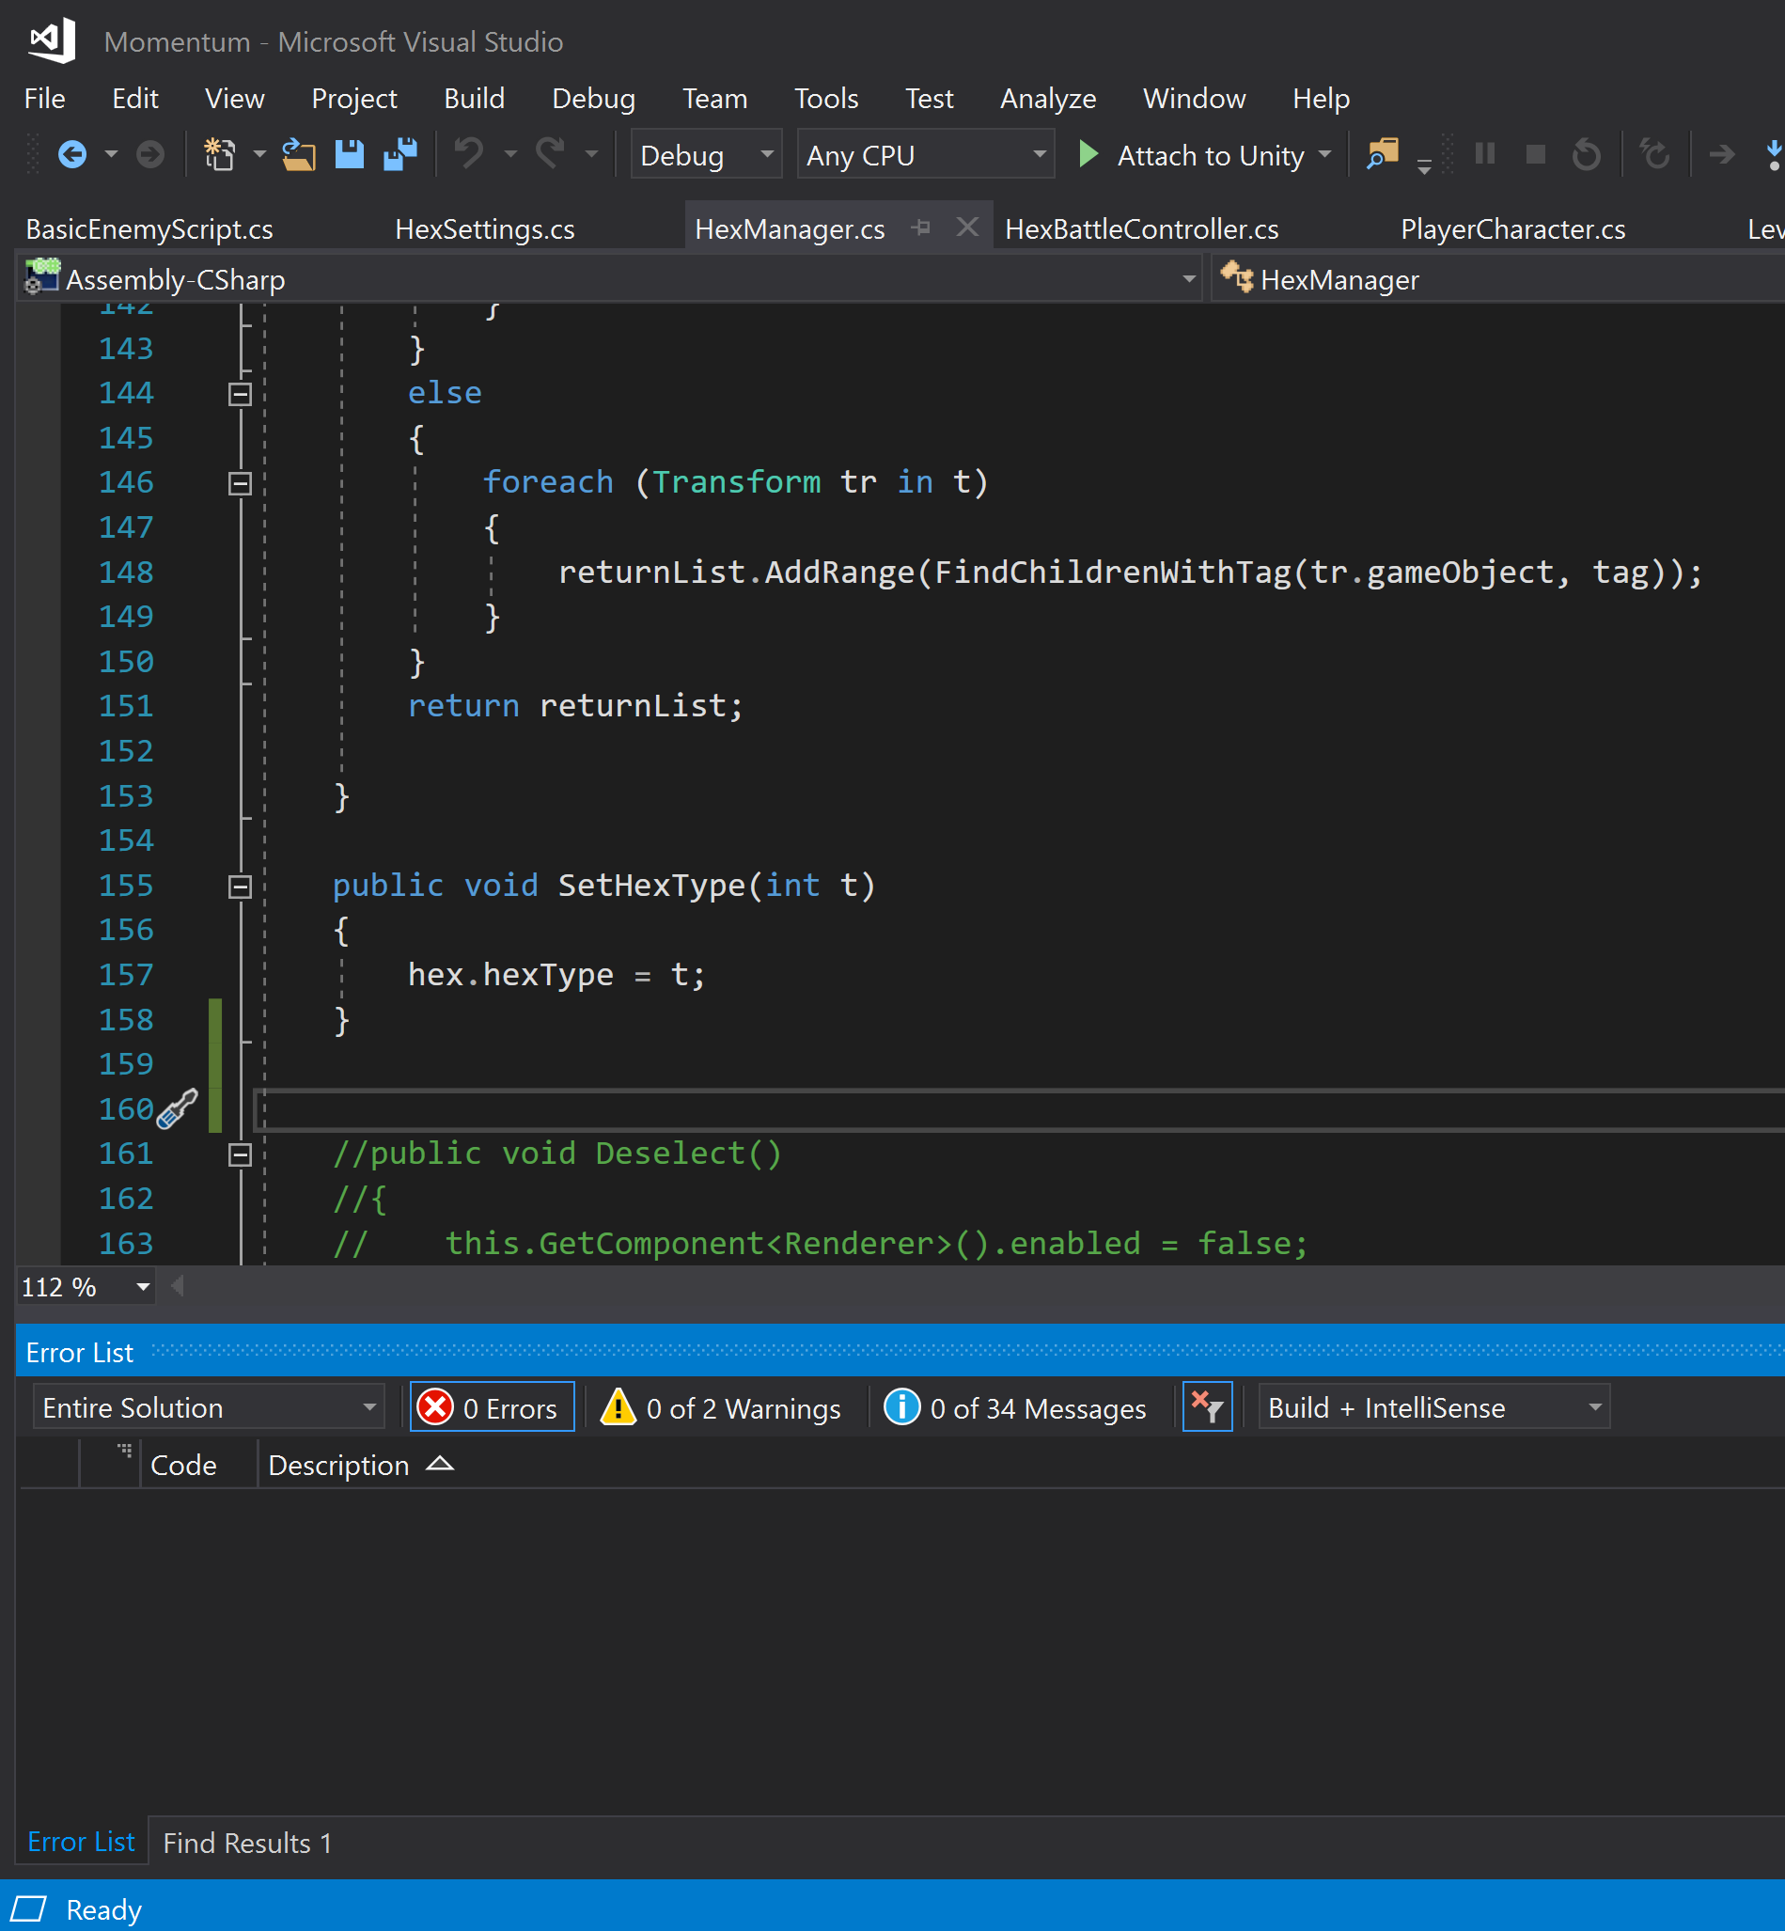
Task: Open the 112 % zoom dropdown
Action: [143, 1287]
